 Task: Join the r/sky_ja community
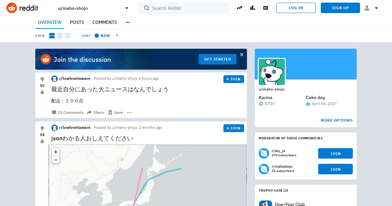point(335,153)
